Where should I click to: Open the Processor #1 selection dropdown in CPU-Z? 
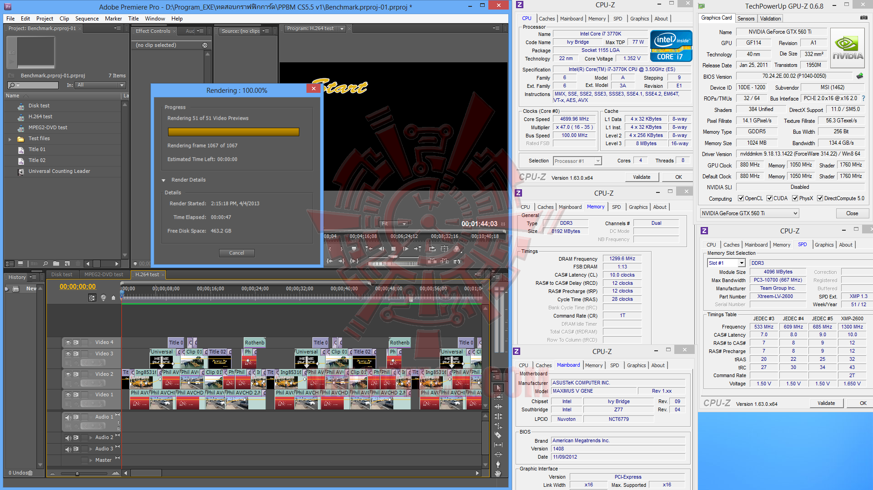[x=577, y=161]
